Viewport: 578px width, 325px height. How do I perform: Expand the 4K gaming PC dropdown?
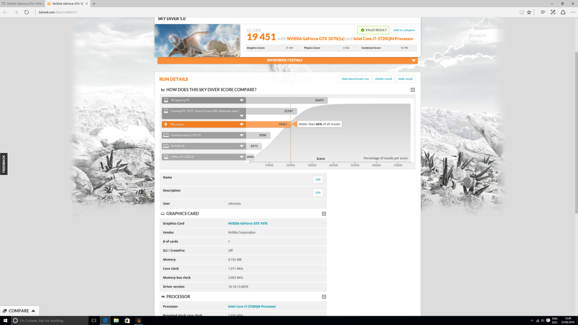point(242,100)
